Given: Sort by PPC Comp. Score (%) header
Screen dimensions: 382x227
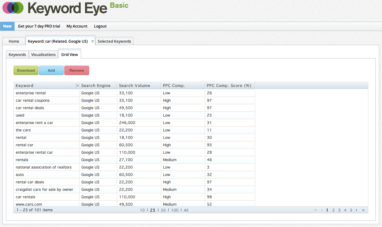Looking at the screenshot, I should pos(230,86).
